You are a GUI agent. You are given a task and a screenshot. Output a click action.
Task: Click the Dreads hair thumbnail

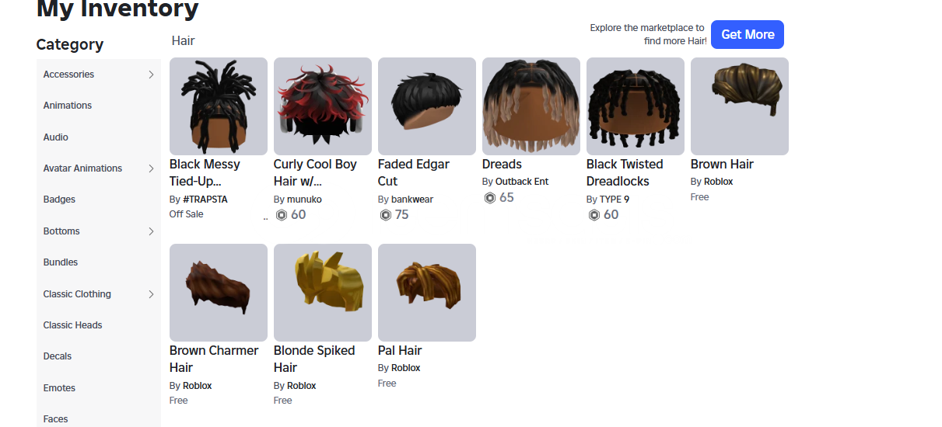(x=531, y=106)
